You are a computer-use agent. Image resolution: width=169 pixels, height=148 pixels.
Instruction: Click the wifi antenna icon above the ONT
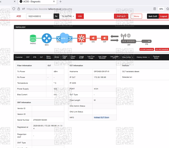coord(123,36)
